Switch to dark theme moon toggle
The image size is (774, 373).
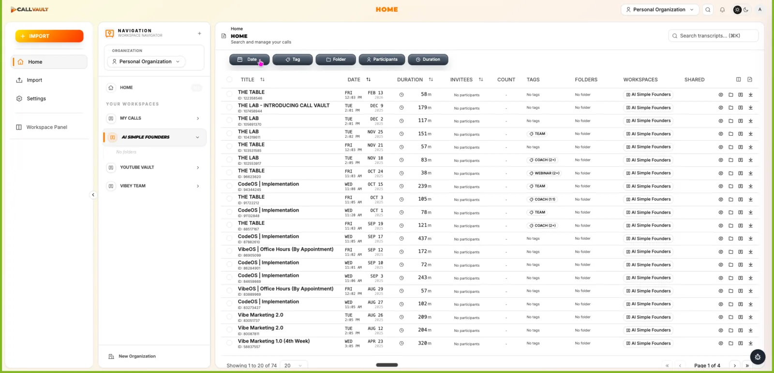click(746, 10)
